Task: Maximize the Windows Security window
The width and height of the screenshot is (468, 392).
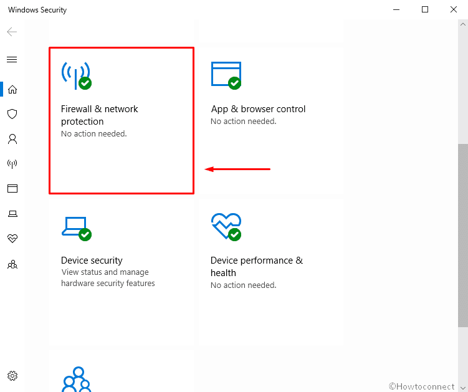Action: [x=425, y=9]
